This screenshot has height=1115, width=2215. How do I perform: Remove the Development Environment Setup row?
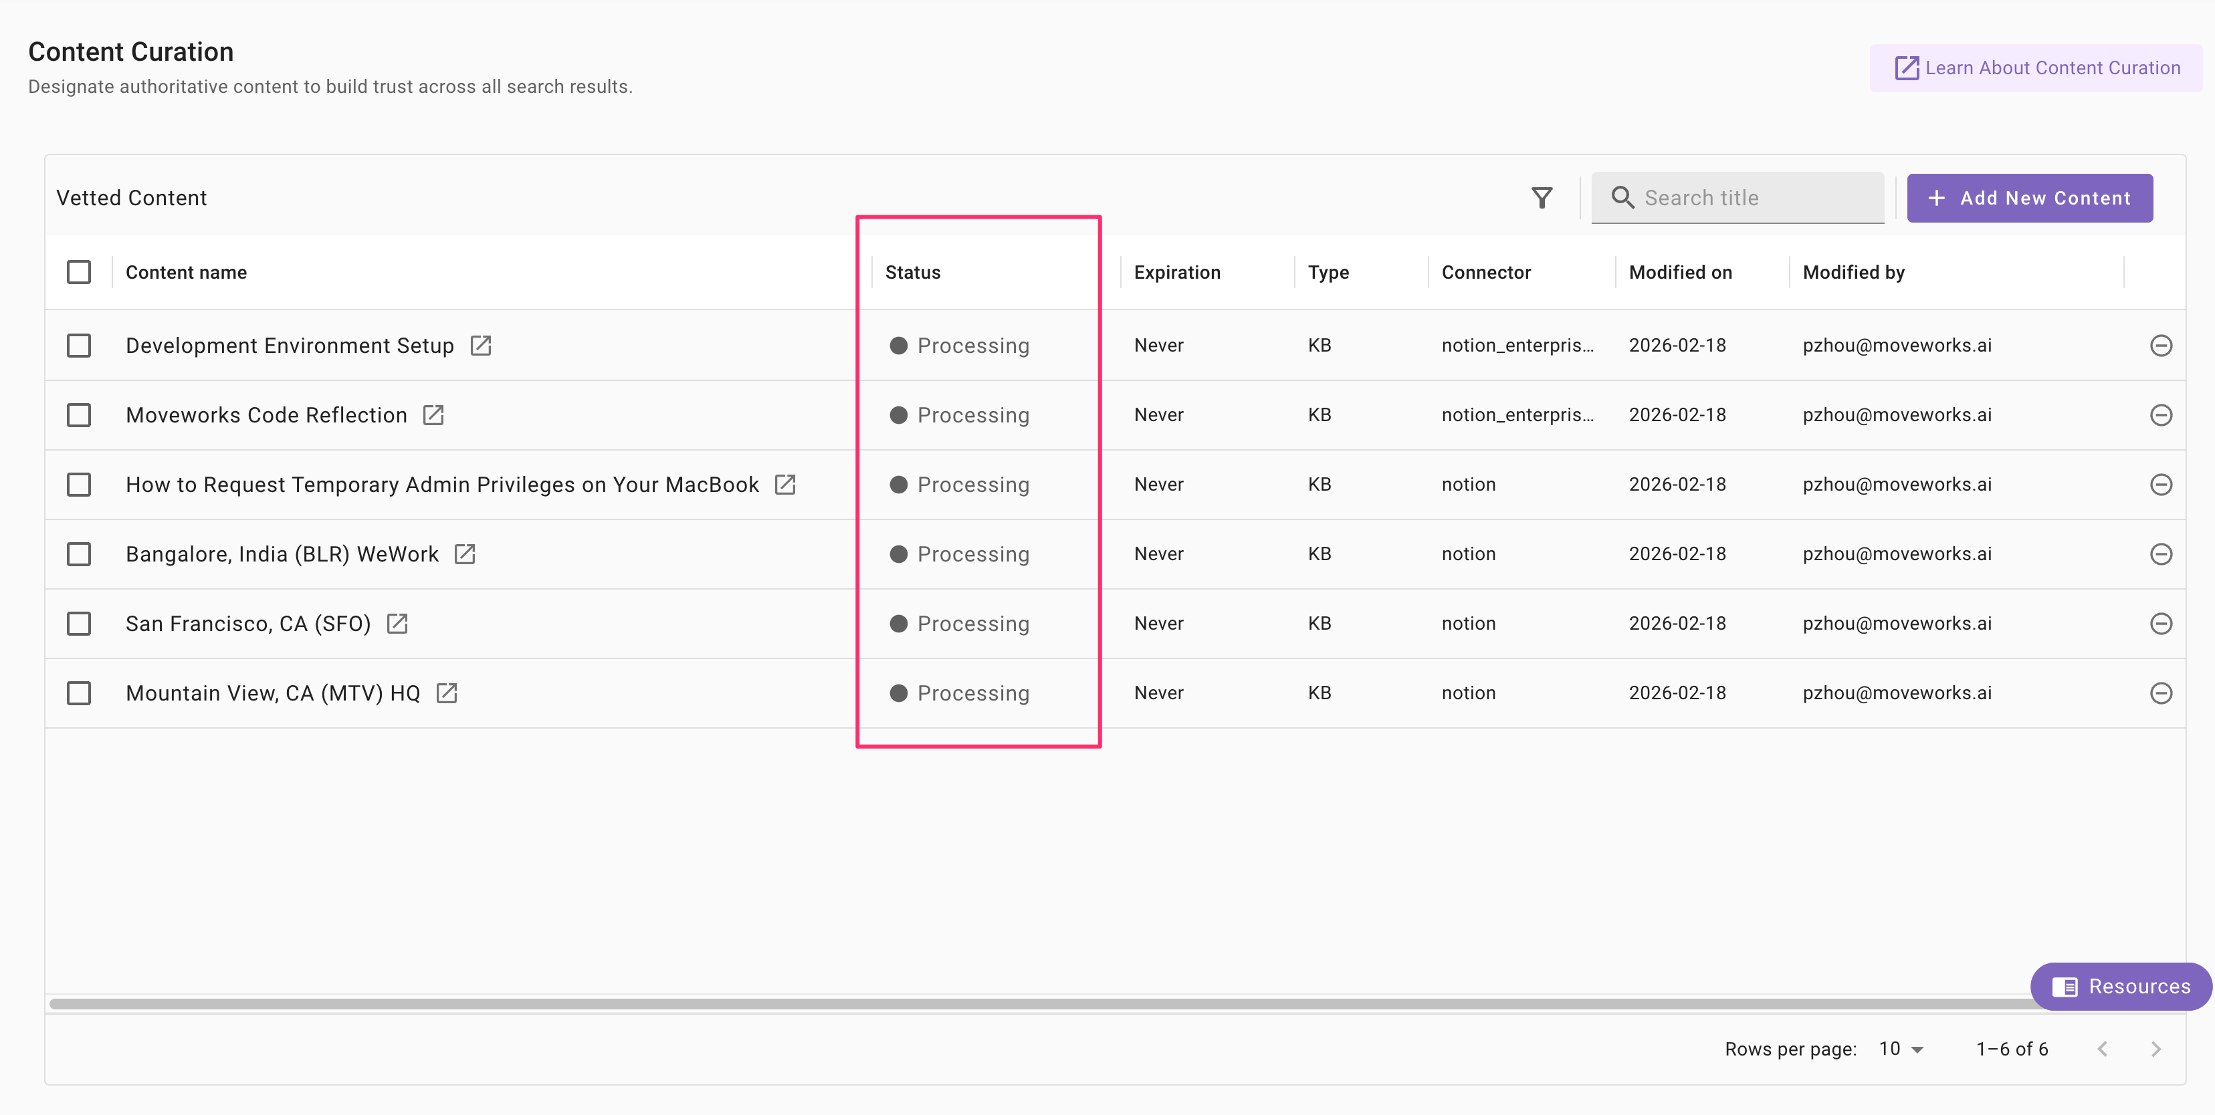(x=2161, y=346)
